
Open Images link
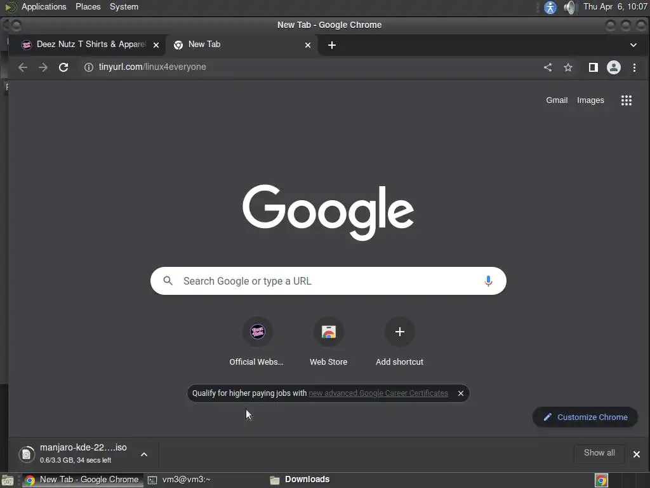tap(590, 100)
